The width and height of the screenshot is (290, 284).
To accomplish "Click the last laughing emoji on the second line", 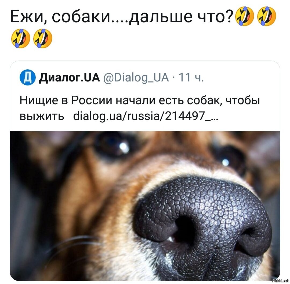I will point(42,38).
